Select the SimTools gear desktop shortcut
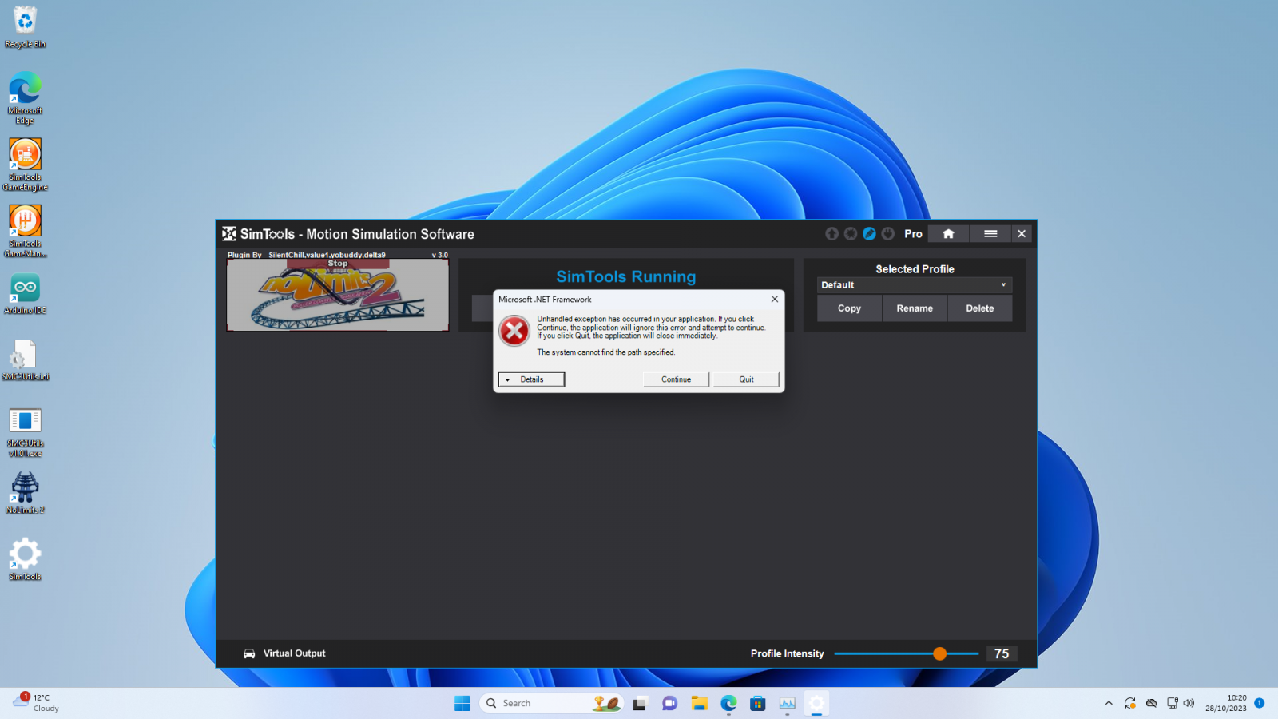 tap(26, 558)
